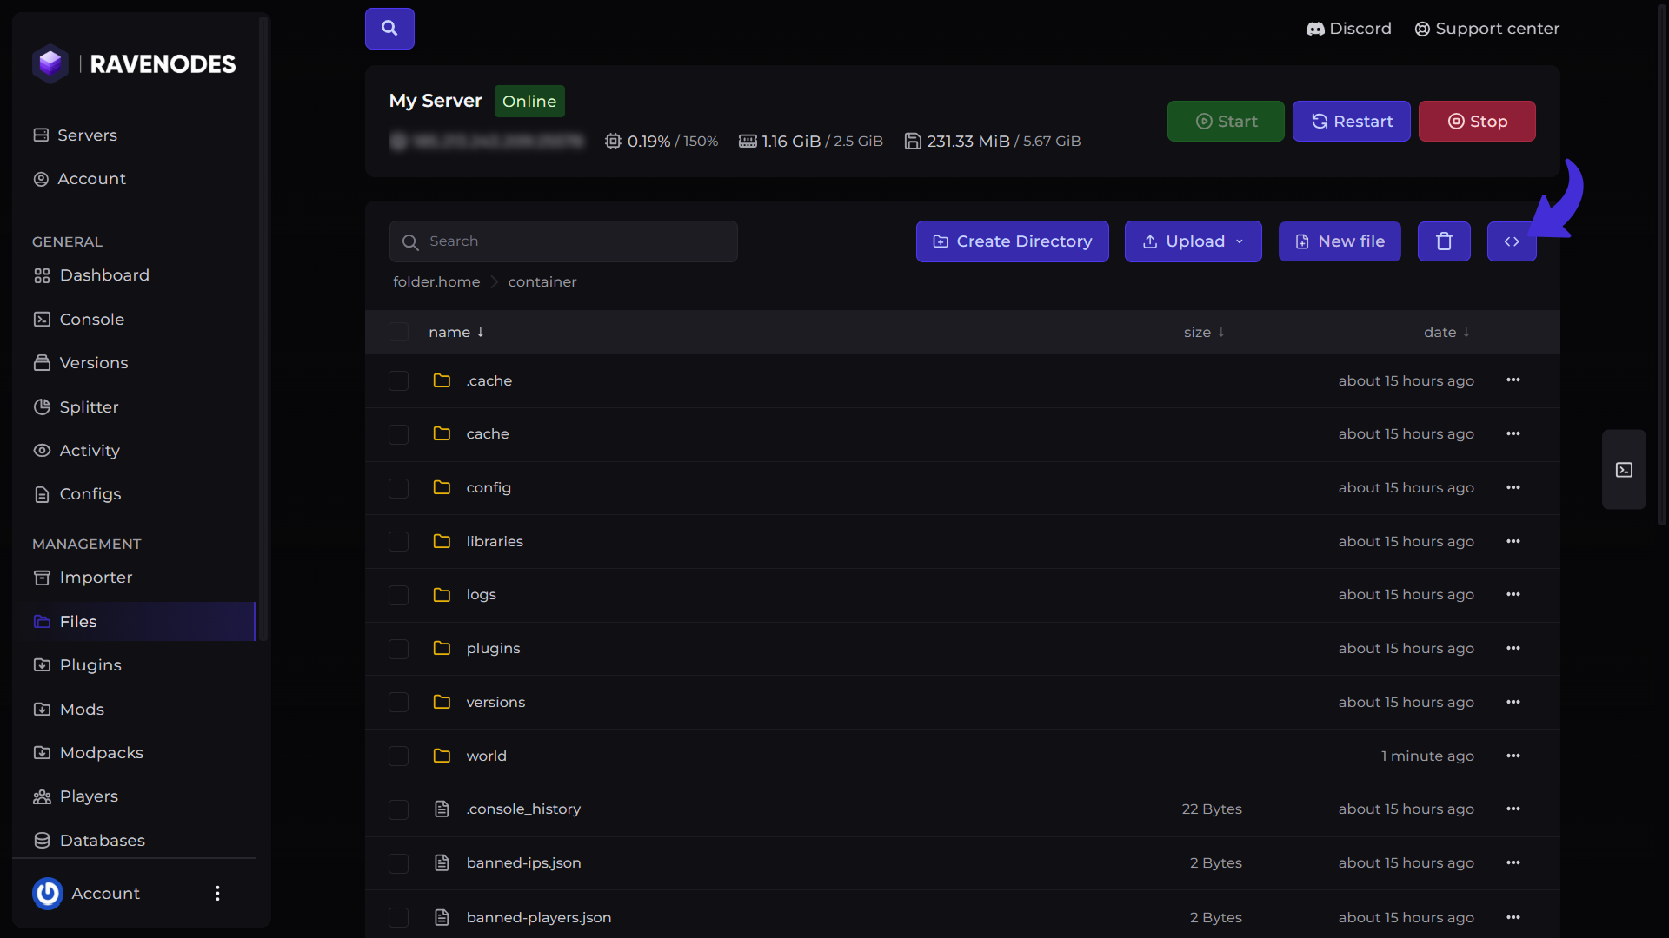The image size is (1669, 938).
Task: Open the Splitter page
Action: [x=76, y=407]
